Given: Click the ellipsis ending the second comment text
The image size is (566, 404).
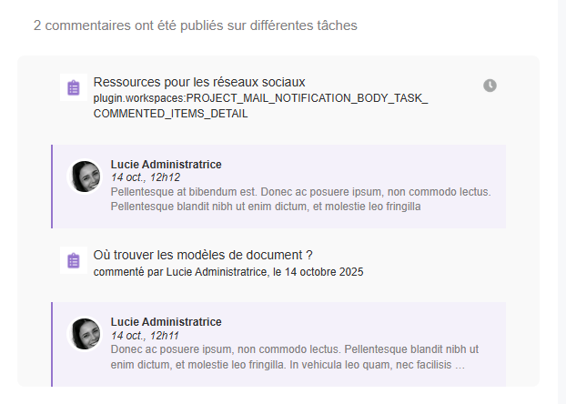Looking at the screenshot, I should click(460, 366).
